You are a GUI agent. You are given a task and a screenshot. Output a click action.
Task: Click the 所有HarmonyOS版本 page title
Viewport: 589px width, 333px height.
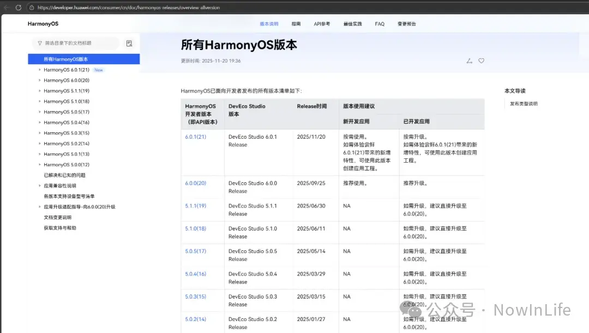[239, 45]
